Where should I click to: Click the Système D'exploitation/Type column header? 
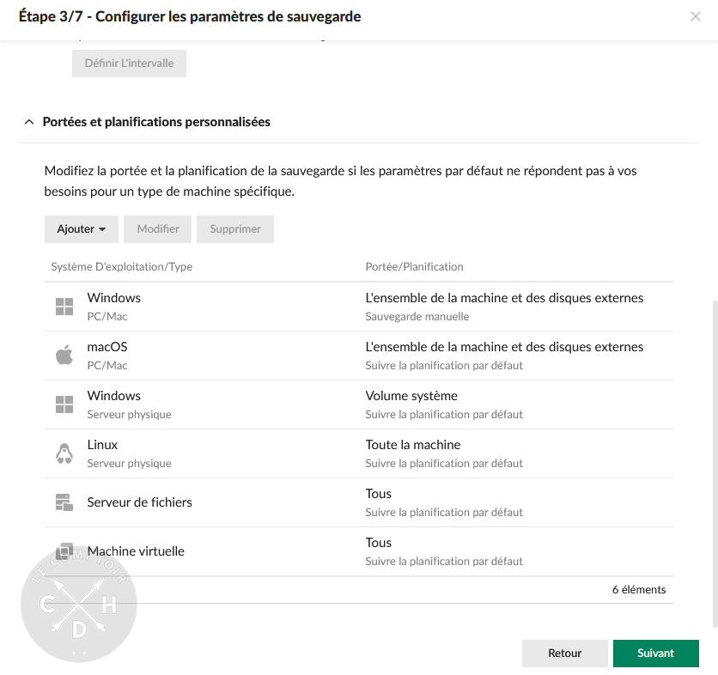coord(121,266)
